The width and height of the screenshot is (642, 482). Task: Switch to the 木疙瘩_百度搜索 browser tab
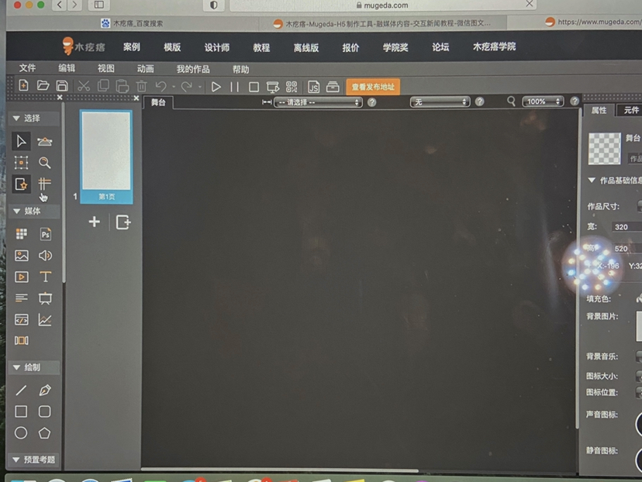[133, 23]
